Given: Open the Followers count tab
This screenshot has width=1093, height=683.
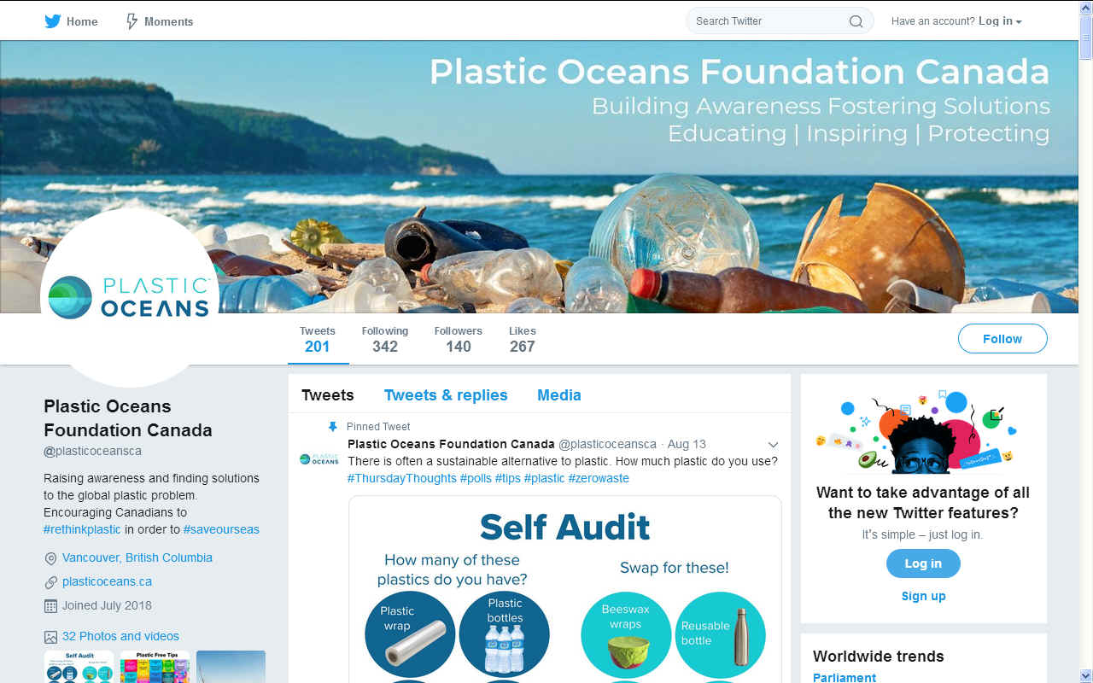Looking at the screenshot, I should (x=459, y=339).
